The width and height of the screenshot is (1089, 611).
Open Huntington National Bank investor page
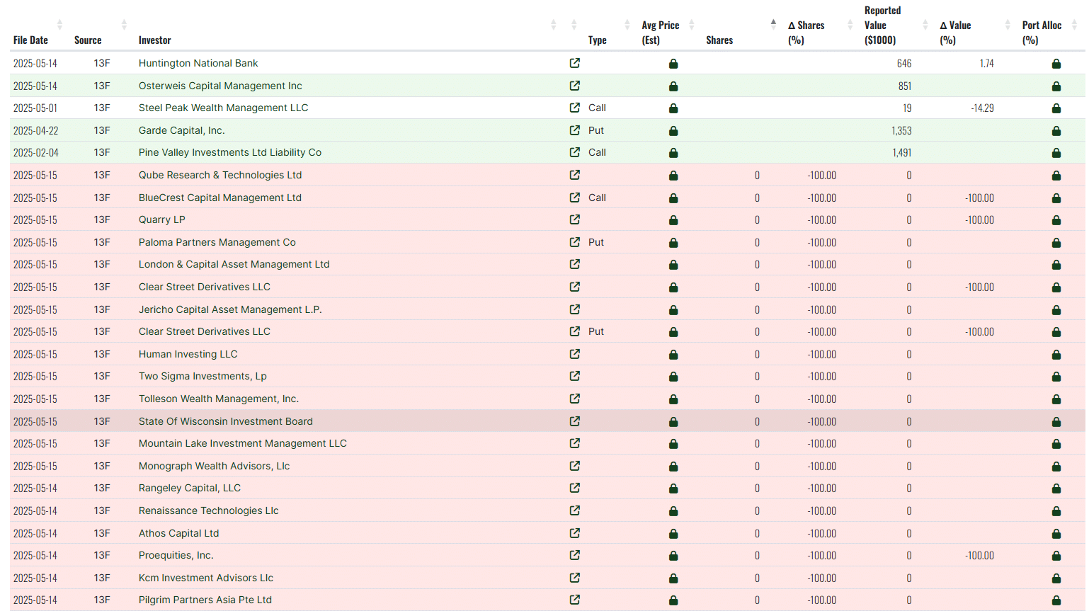coord(198,63)
